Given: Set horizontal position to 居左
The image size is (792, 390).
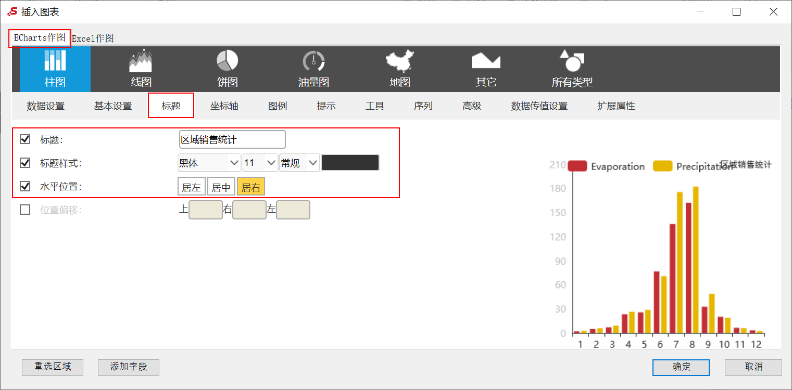Looking at the screenshot, I should tap(192, 187).
